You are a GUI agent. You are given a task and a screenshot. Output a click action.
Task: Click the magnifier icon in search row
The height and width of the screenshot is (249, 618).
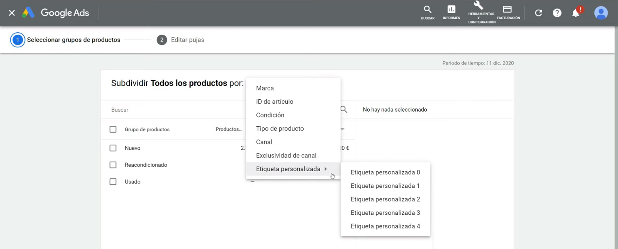pos(344,110)
